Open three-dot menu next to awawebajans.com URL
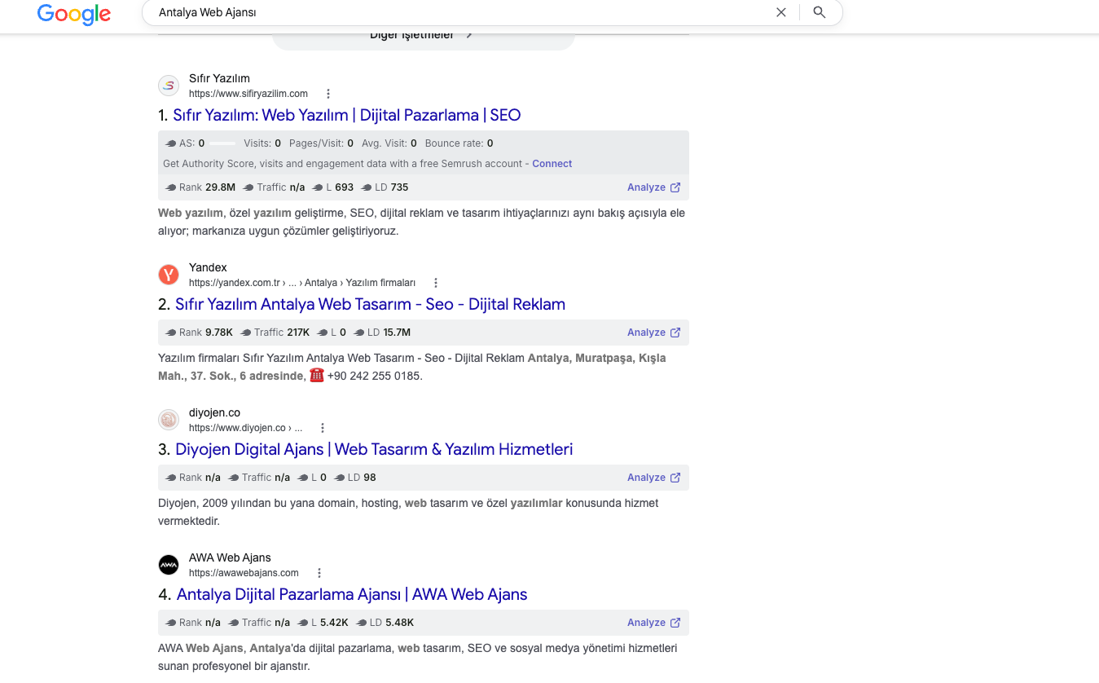1099x683 pixels. (319, 573)
